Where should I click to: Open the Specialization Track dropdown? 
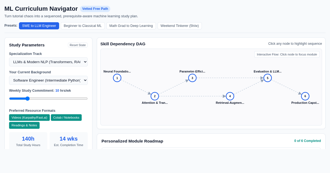tap(48, 62)
